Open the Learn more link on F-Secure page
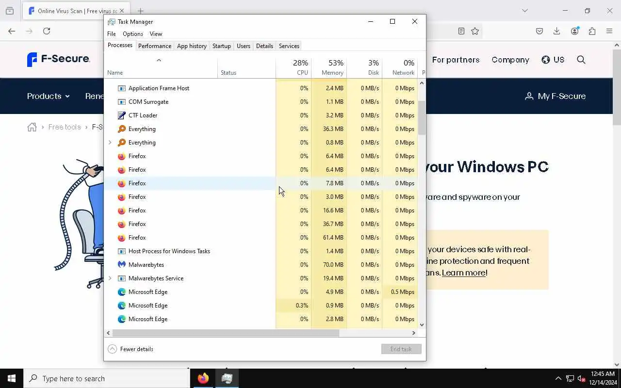 (x=464, y=273)
